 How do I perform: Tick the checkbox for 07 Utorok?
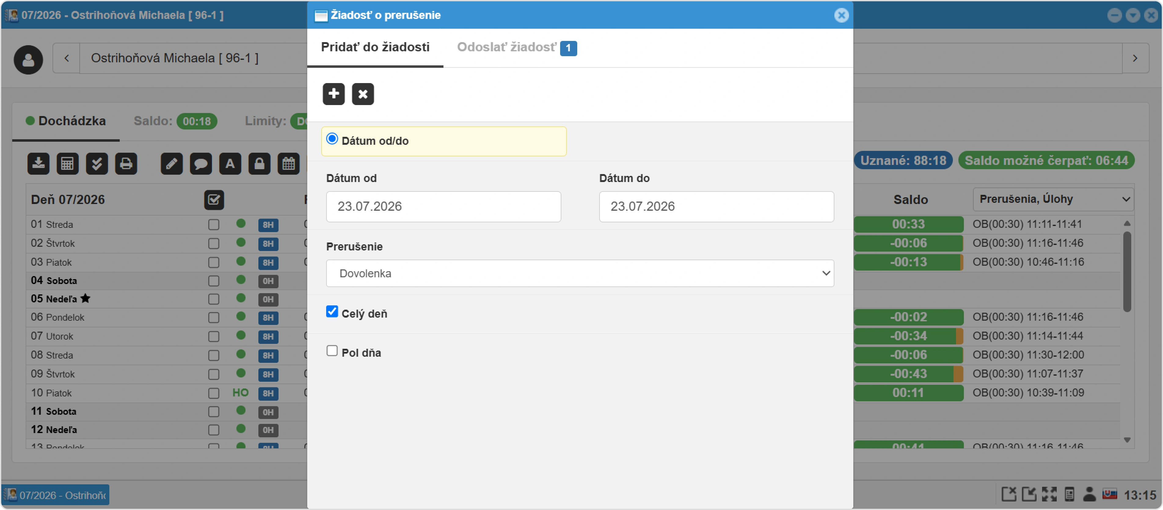pos(213,337)
